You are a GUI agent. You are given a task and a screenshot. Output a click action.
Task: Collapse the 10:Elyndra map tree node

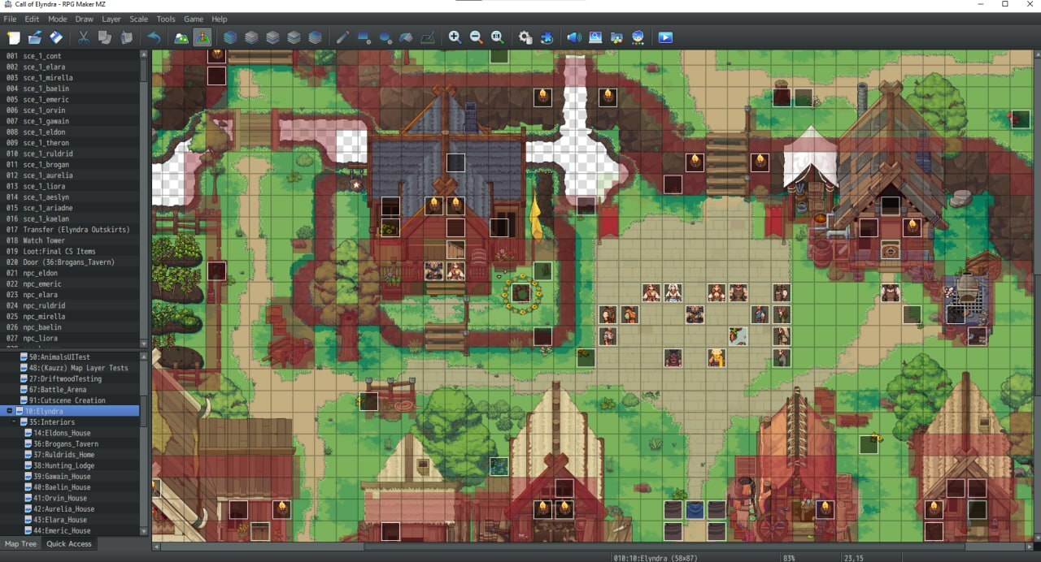[9, 412]
